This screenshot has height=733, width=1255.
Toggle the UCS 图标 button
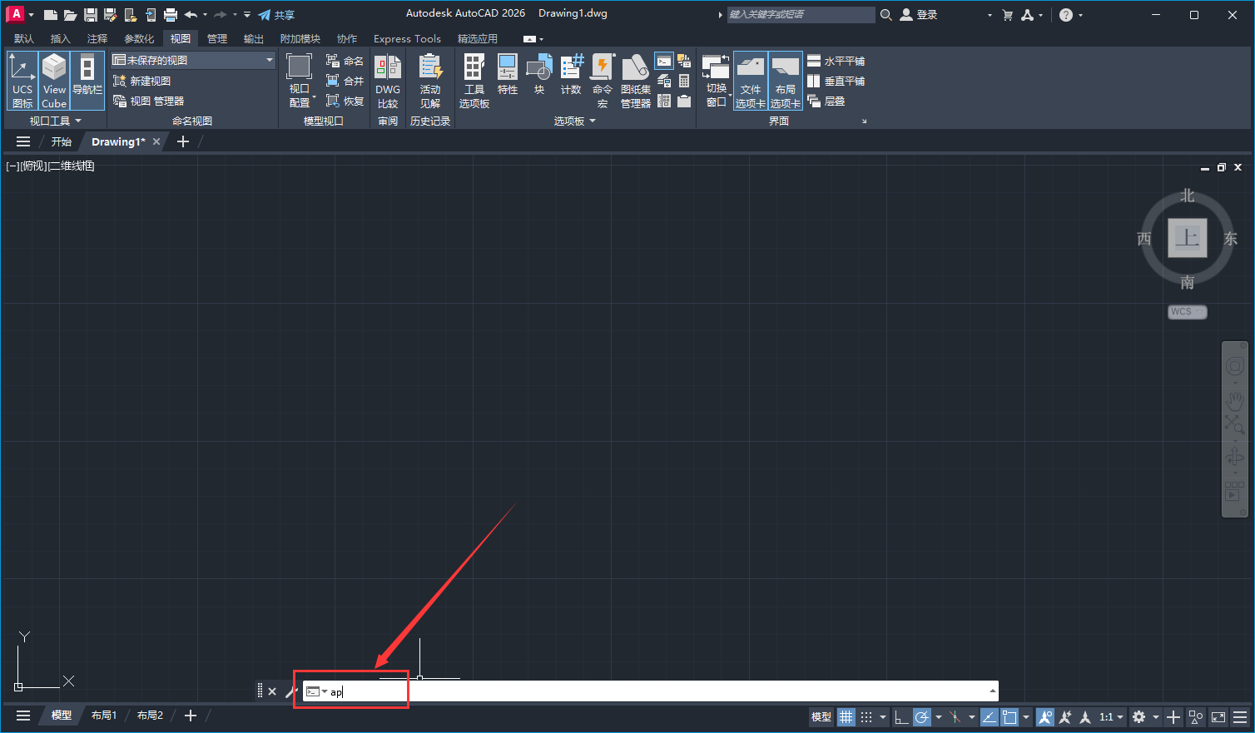(22, 81)
